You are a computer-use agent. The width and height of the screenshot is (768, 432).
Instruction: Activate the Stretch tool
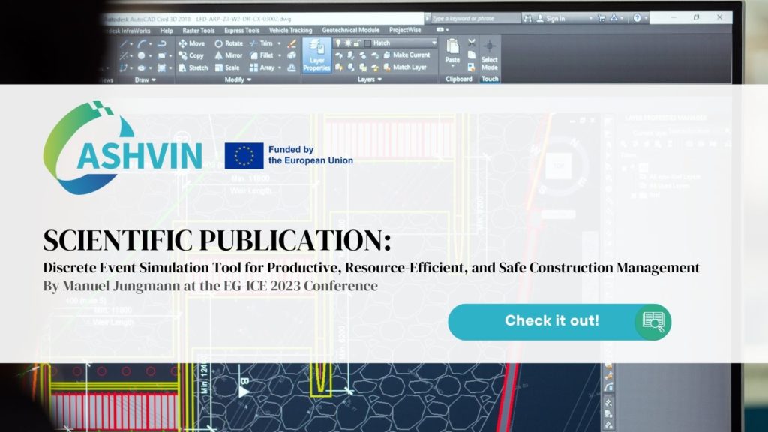pos(193,67)
